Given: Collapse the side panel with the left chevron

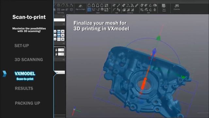Looking at the screenshot, I should point(68,16).
